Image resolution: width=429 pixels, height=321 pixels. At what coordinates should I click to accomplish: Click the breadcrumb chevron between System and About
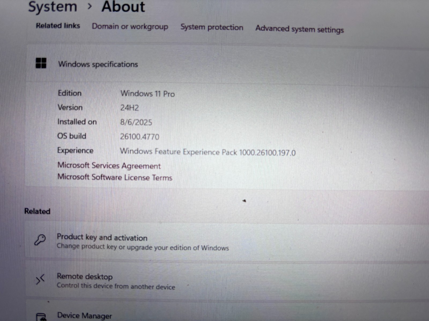[x=90, y=6]
